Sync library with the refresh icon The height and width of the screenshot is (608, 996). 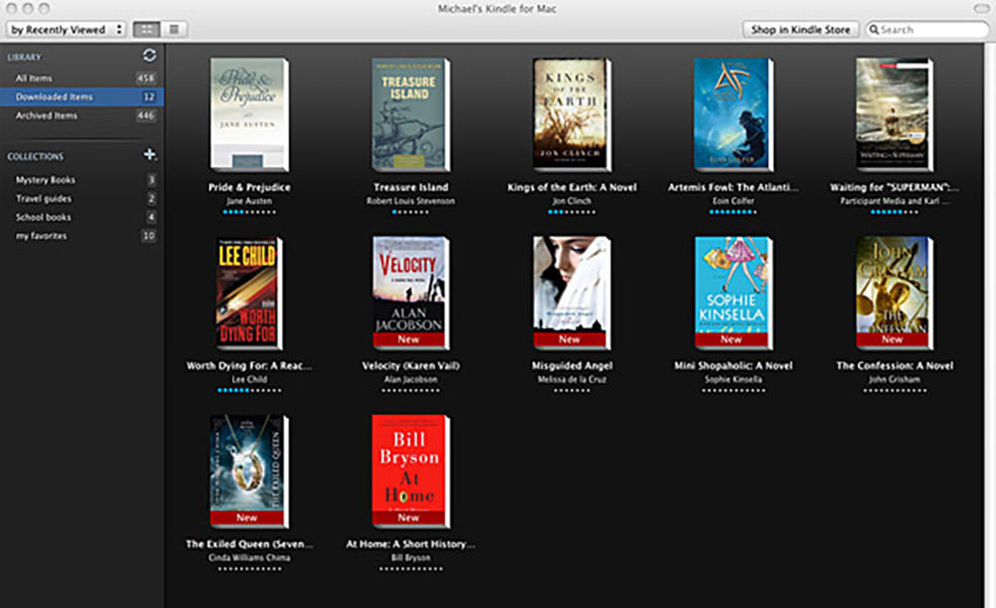click(x=149, y=55)
